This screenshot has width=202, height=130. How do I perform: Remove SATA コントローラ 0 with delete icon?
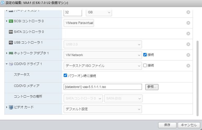pos(188,34)
